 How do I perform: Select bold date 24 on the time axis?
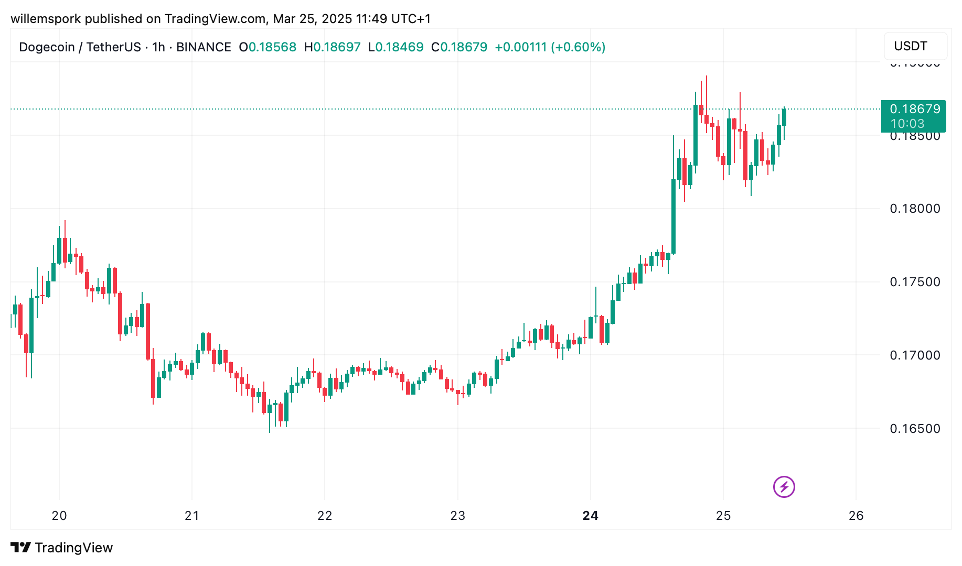(x=590, y=516)
